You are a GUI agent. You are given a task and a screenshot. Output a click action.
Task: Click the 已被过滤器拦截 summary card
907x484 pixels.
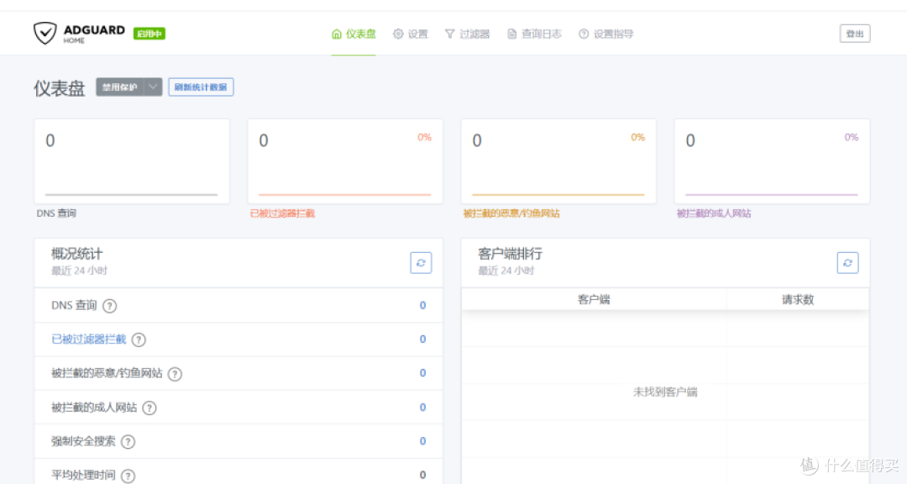coord(345,161)
